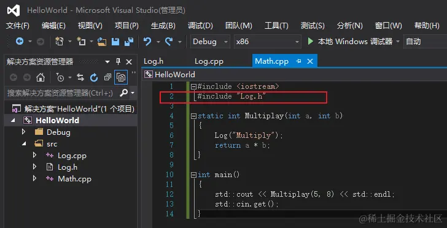Toggle Show All Files in Solution Explorer
Image resolution: width=447 pixels, height=228 pixels.
tap(121, 77)
